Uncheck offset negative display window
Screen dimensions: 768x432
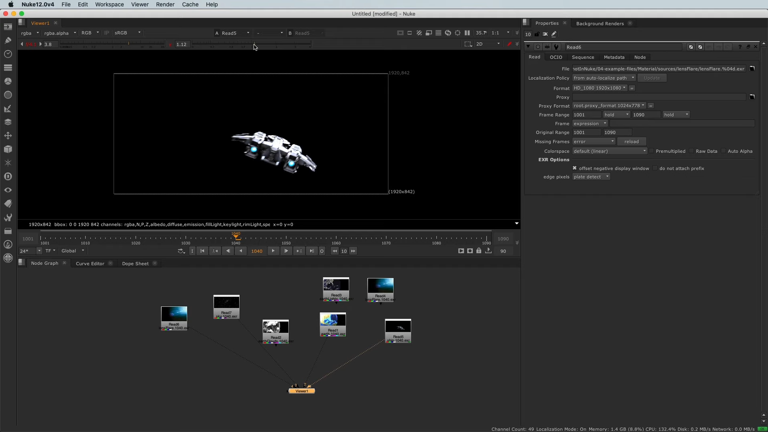(575, 168)
